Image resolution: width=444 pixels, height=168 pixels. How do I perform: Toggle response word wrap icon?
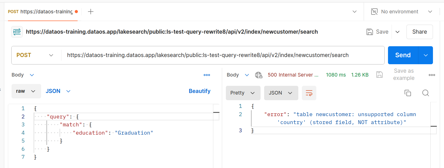pos(309,93)
